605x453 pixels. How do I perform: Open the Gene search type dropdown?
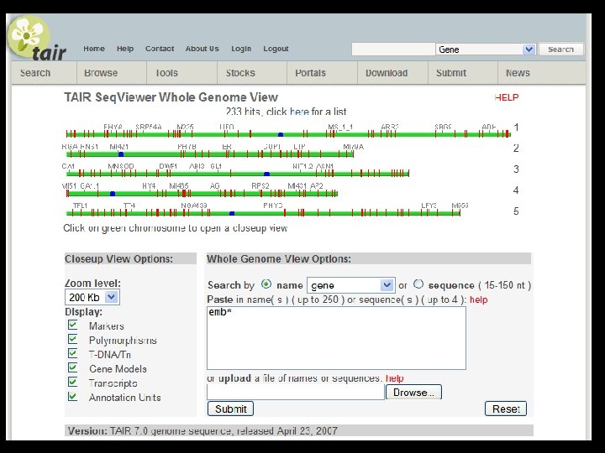coord(486,49)
